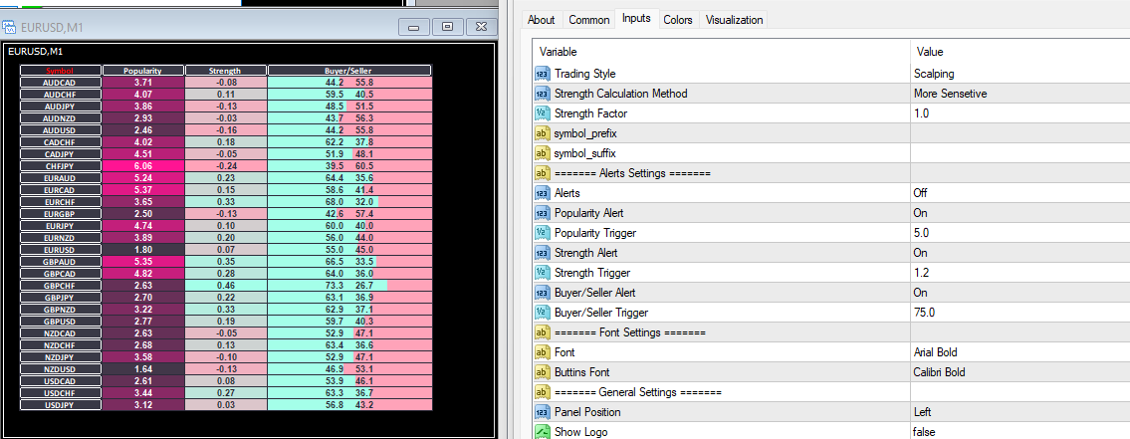Open Strength Calculation Method More Sensetive dropdown

tap(1019, 94)
